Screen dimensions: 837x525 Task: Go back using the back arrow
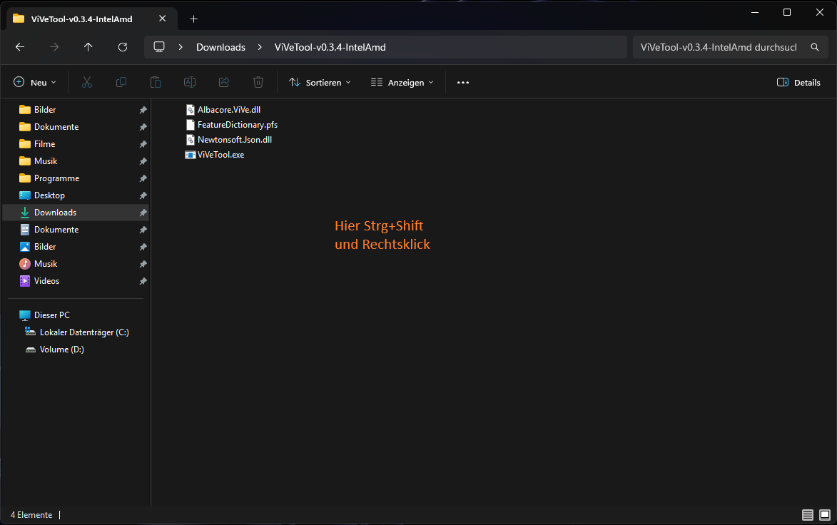(x=20, y=47)
